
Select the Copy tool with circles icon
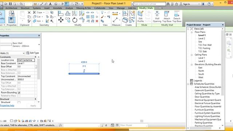(68, 20)
